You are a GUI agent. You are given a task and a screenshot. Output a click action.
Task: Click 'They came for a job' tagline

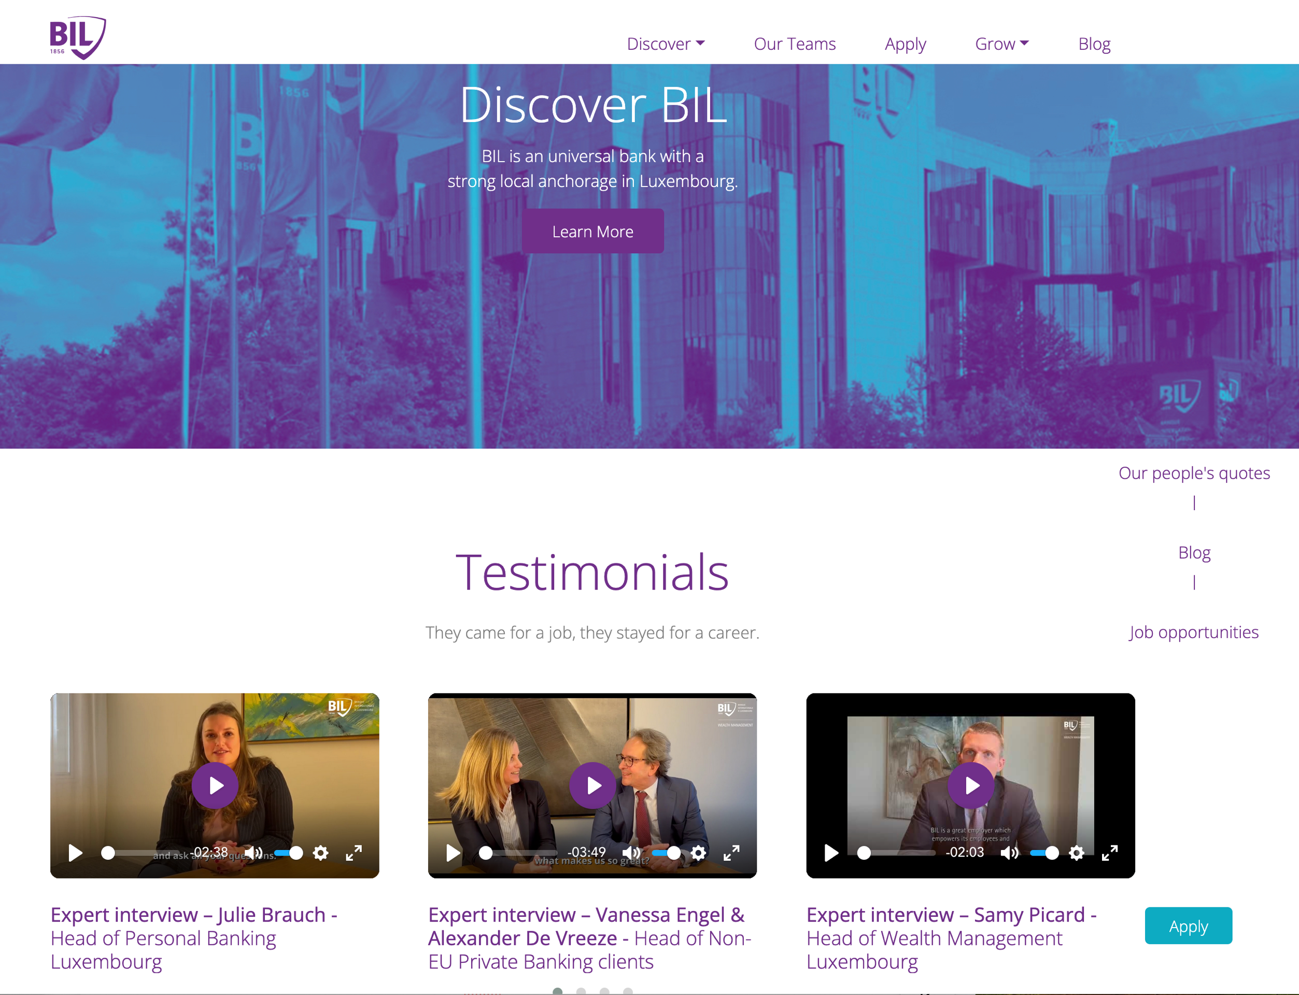tap(592, 632)
